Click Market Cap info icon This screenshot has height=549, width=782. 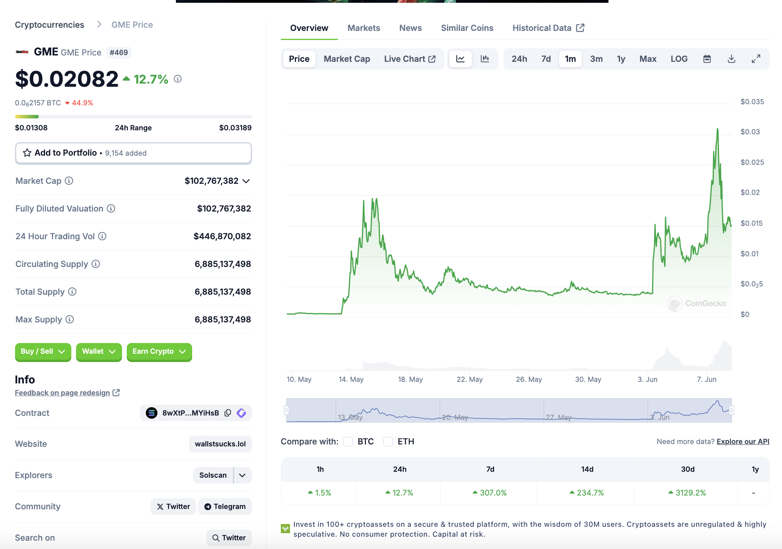pyautogui.click(x=69, y=181)
